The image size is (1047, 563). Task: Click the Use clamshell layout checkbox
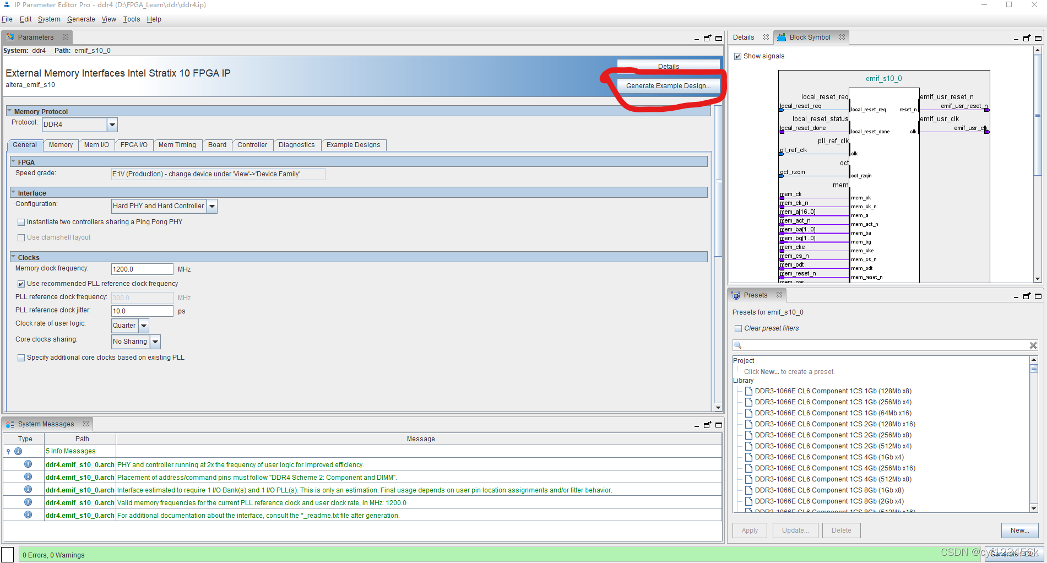21,237
